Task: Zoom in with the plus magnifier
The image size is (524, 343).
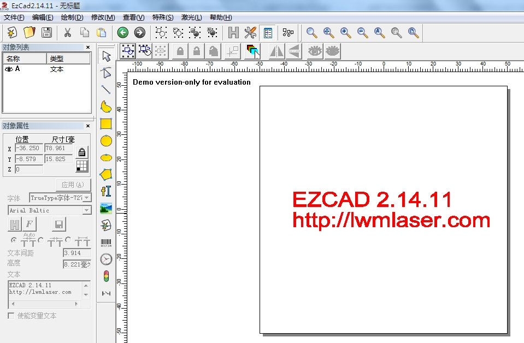Action: pos(345,32)
